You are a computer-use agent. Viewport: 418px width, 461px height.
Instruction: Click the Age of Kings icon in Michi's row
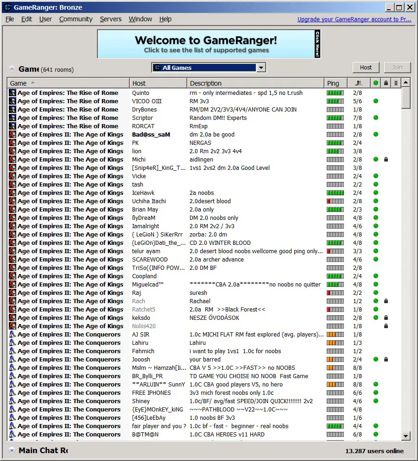[13, 159]
